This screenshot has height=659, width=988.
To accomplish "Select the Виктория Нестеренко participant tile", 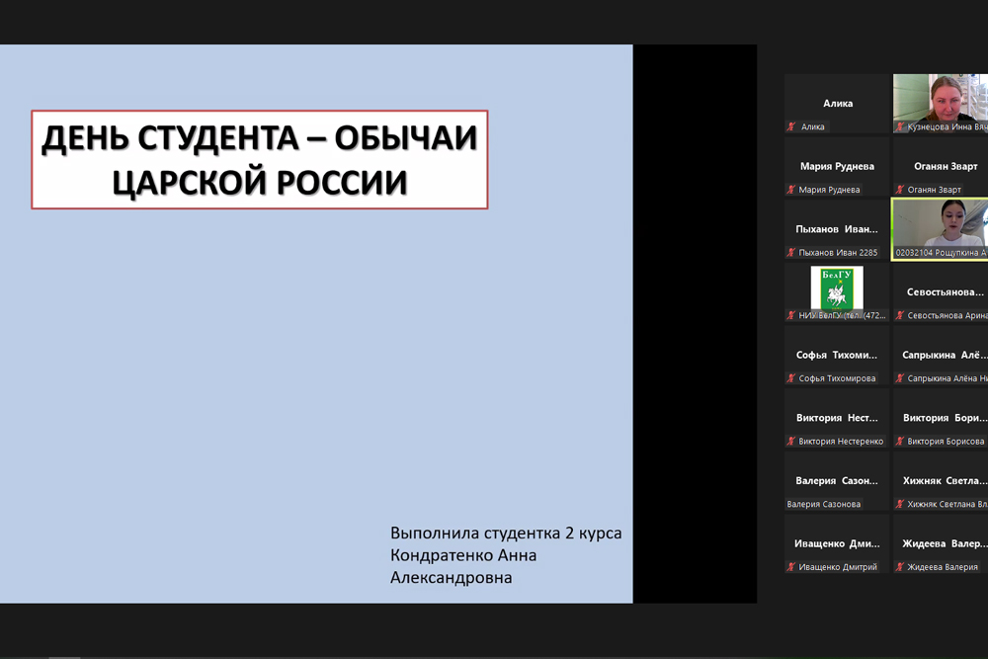I will [837, 418].
